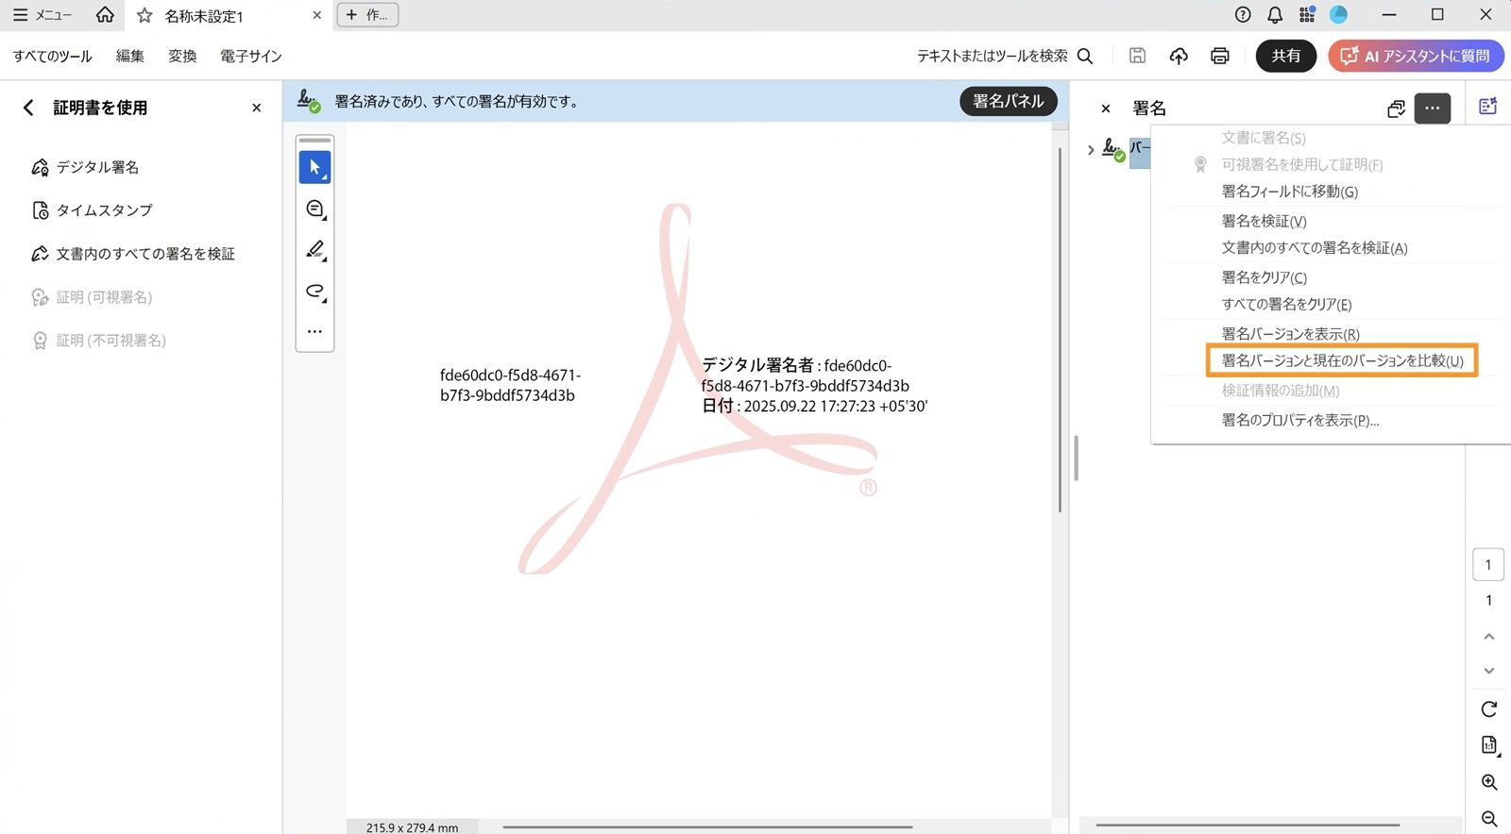
Task: Click the zoom out icon
Action: (x=1488, y=819)
